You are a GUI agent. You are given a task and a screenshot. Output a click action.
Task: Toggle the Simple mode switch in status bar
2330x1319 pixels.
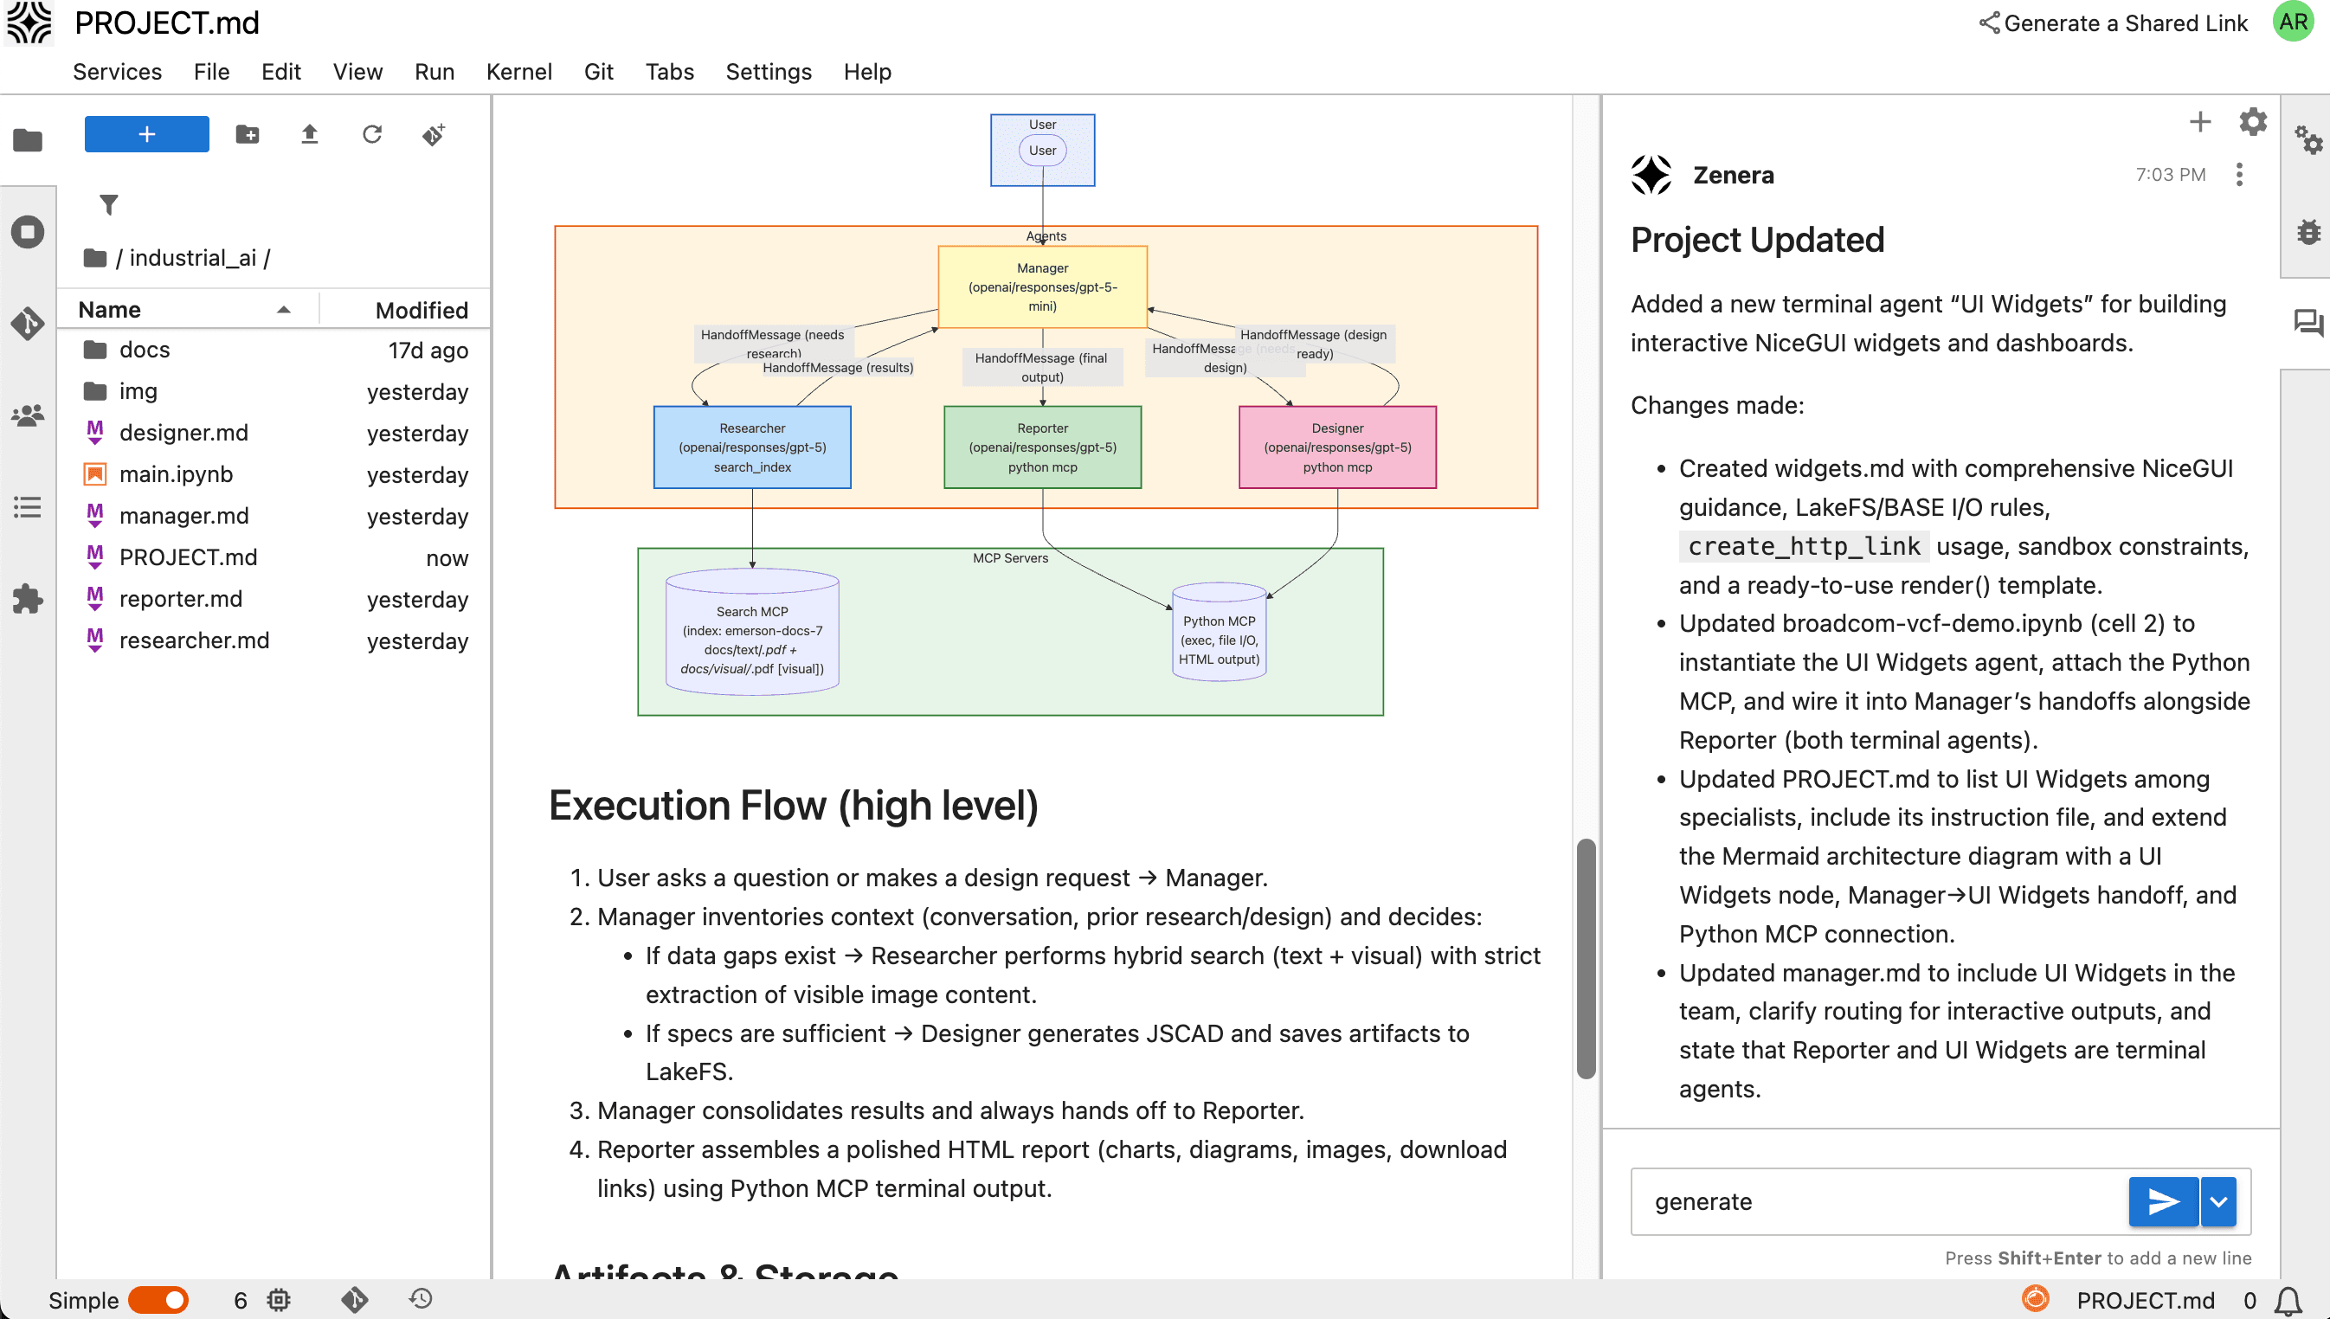click(x=159, y=1299)
